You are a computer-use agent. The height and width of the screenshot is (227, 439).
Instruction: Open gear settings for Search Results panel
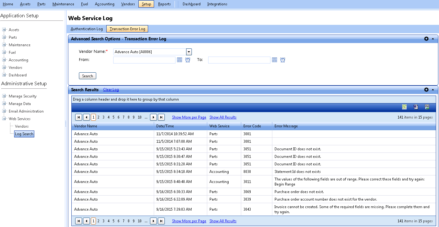426,90
